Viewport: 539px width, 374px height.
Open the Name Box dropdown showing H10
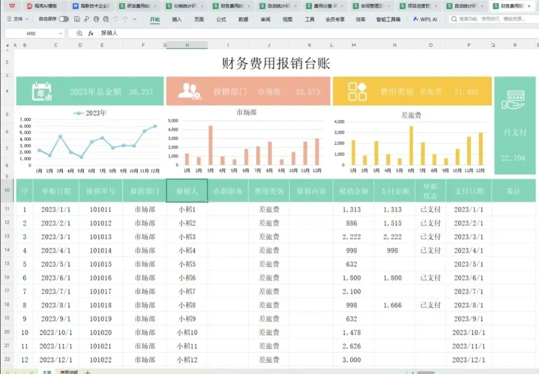[x=60, y=33]
